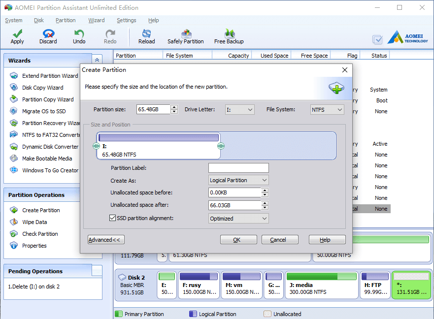This screenshot has width=434, height=319.
Task: Open the Partition menu
Action: click(x=66, y=20)
